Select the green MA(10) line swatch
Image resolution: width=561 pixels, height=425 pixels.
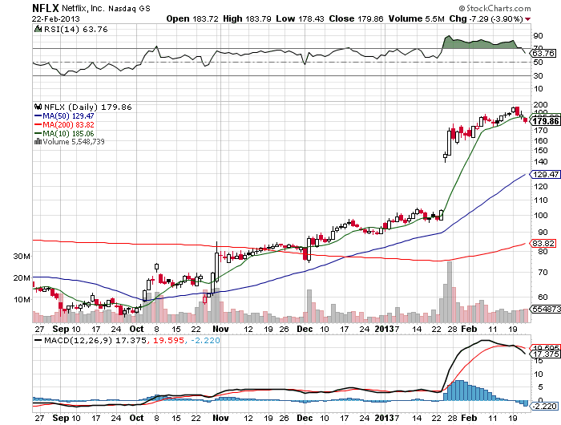pyautogui.click(x=38, y=134)
